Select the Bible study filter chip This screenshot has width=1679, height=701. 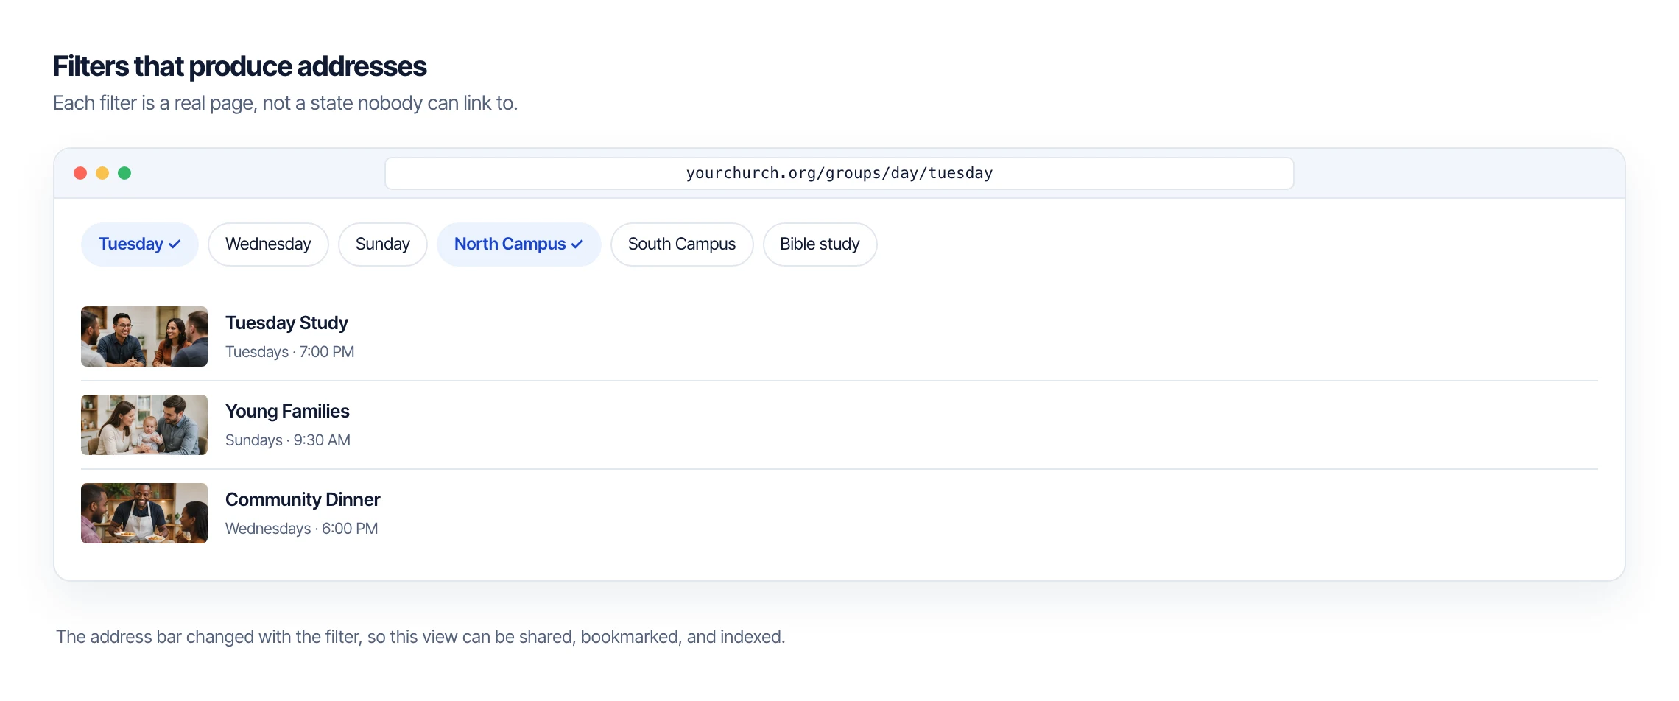click(x=820, y=244)
